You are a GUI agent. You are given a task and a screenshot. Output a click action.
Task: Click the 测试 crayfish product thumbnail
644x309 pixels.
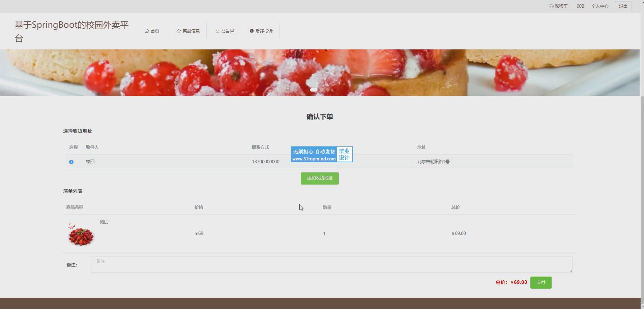(81, 234)
